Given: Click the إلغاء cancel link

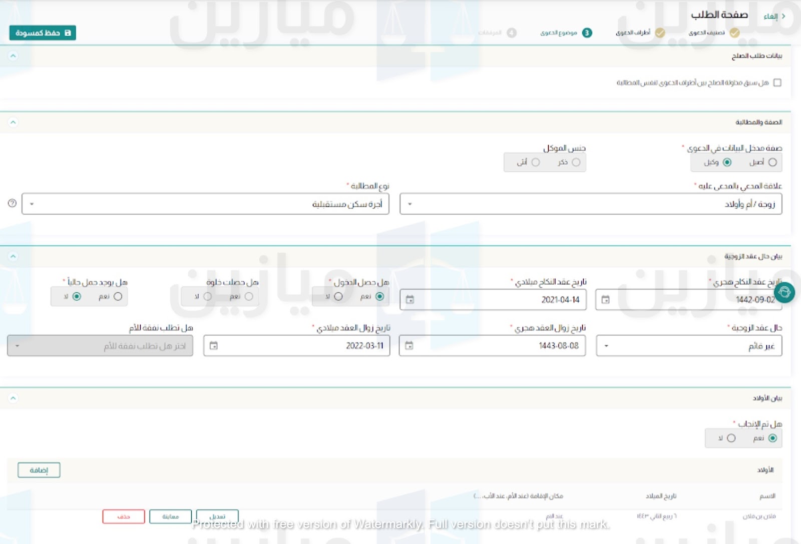Looking at the screenshot, I should click(x=770, y=17).
